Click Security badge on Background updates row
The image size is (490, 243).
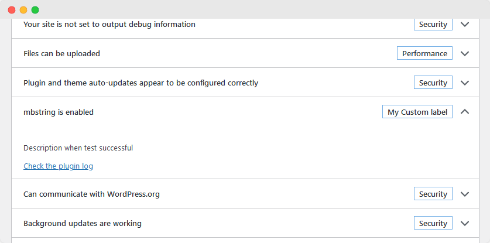click(433, 223)
